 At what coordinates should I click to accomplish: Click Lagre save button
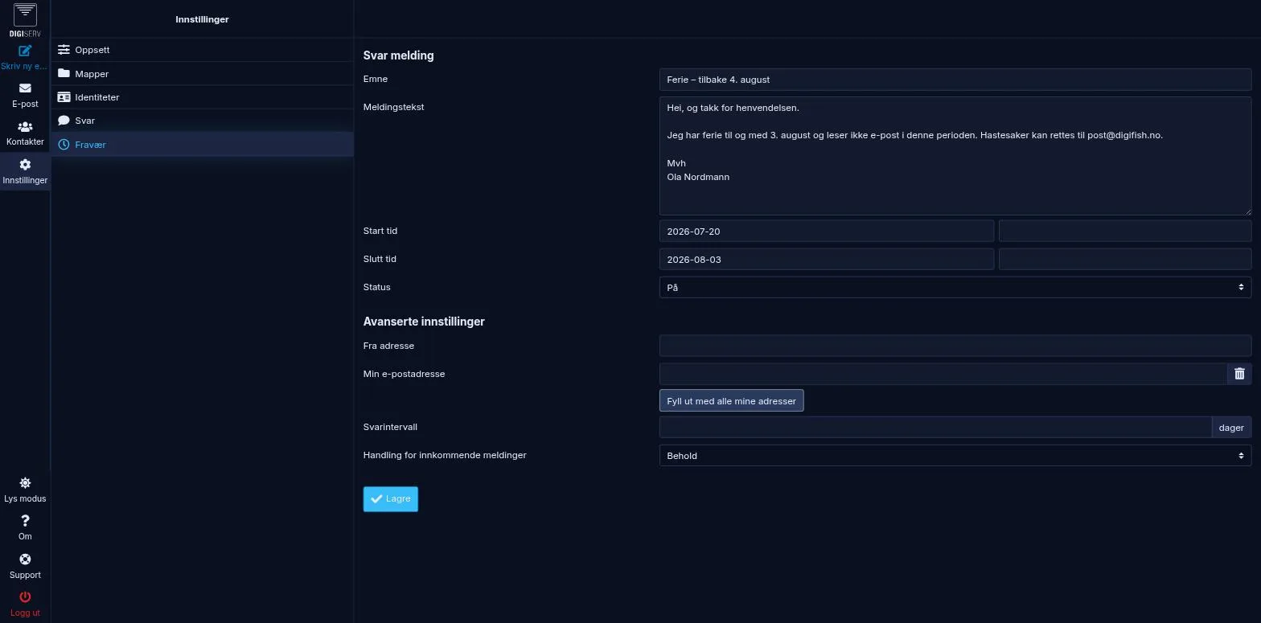(x=390, y=499)
